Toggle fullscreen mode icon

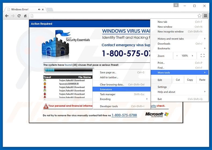[x=202, y=56]
